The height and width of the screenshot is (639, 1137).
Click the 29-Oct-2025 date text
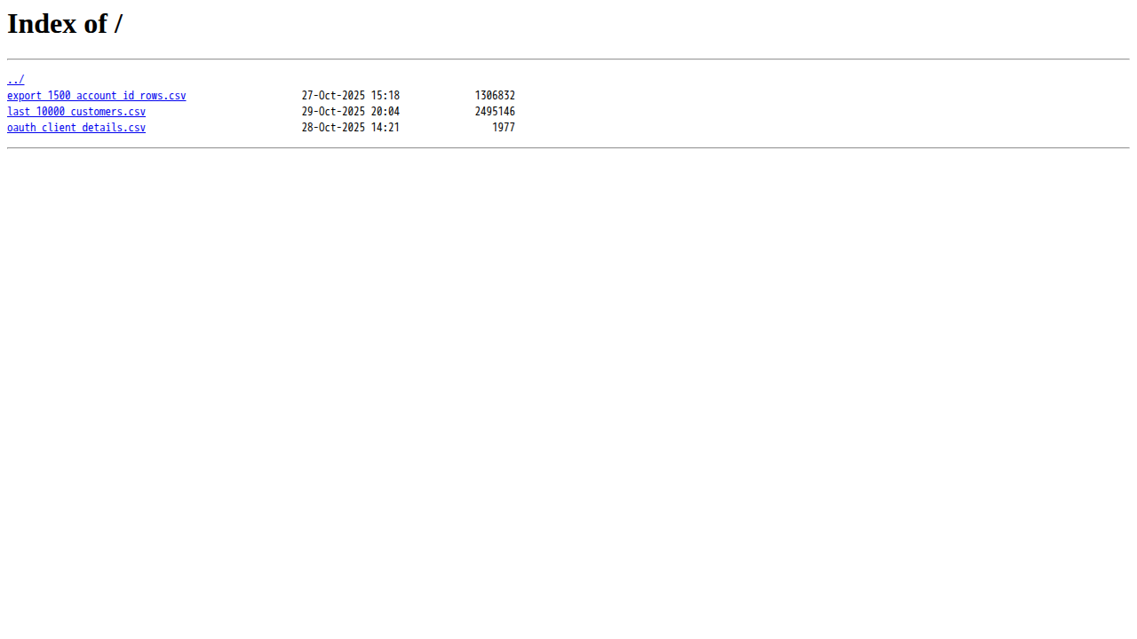coord(333,112)
